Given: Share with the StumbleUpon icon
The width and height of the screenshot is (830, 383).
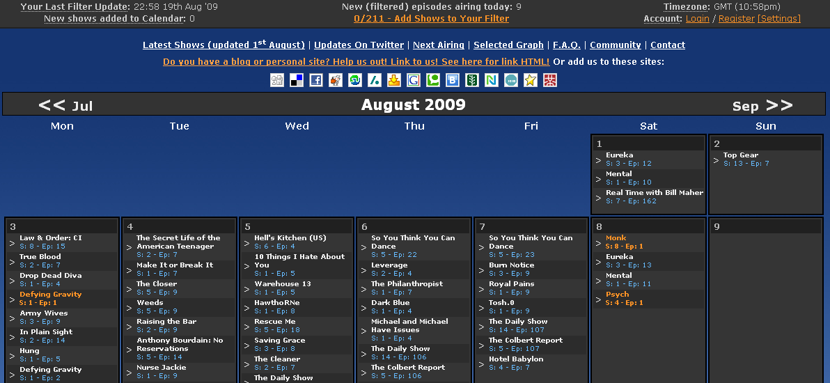Looking at the screenshot, I should (x=355, y=80).
